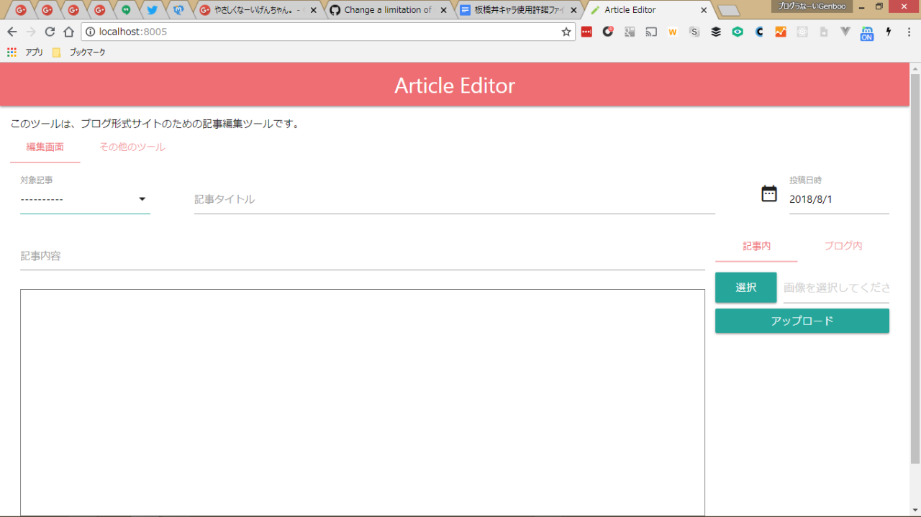Switch to the GitHub Change a limitation tab
This screenshot has height=517, width=921.
(389, 10)
